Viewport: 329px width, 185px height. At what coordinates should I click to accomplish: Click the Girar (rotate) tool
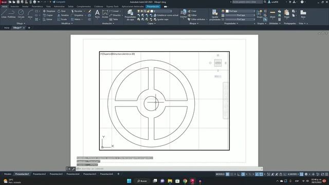[62, 11]
